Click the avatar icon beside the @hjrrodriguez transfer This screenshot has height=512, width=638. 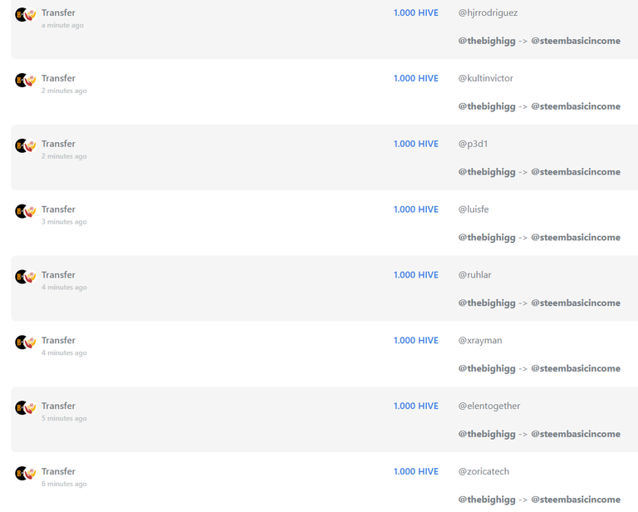(x=26, y=15)
